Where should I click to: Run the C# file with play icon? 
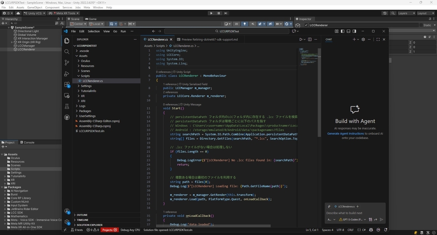point(301,39)
